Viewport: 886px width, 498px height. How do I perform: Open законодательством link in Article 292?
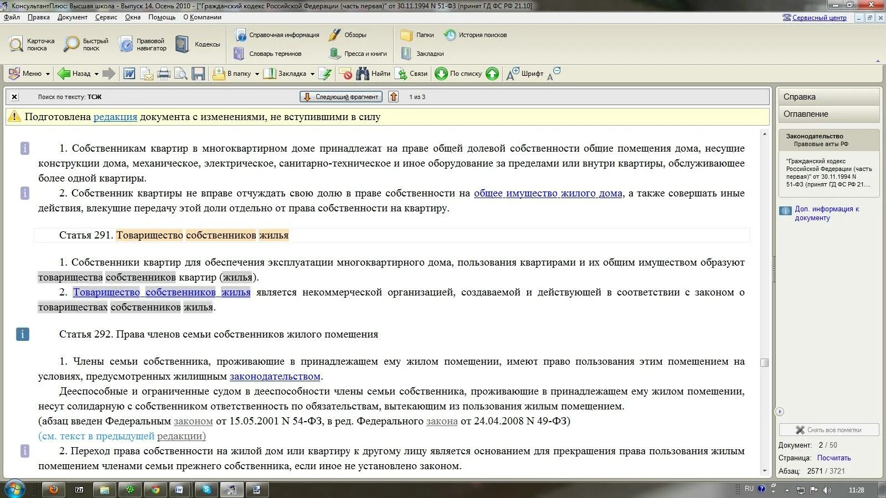(275, 376)
